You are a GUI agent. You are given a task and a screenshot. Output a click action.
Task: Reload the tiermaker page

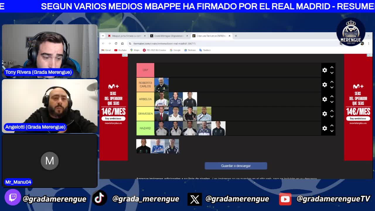coord(116,43)
